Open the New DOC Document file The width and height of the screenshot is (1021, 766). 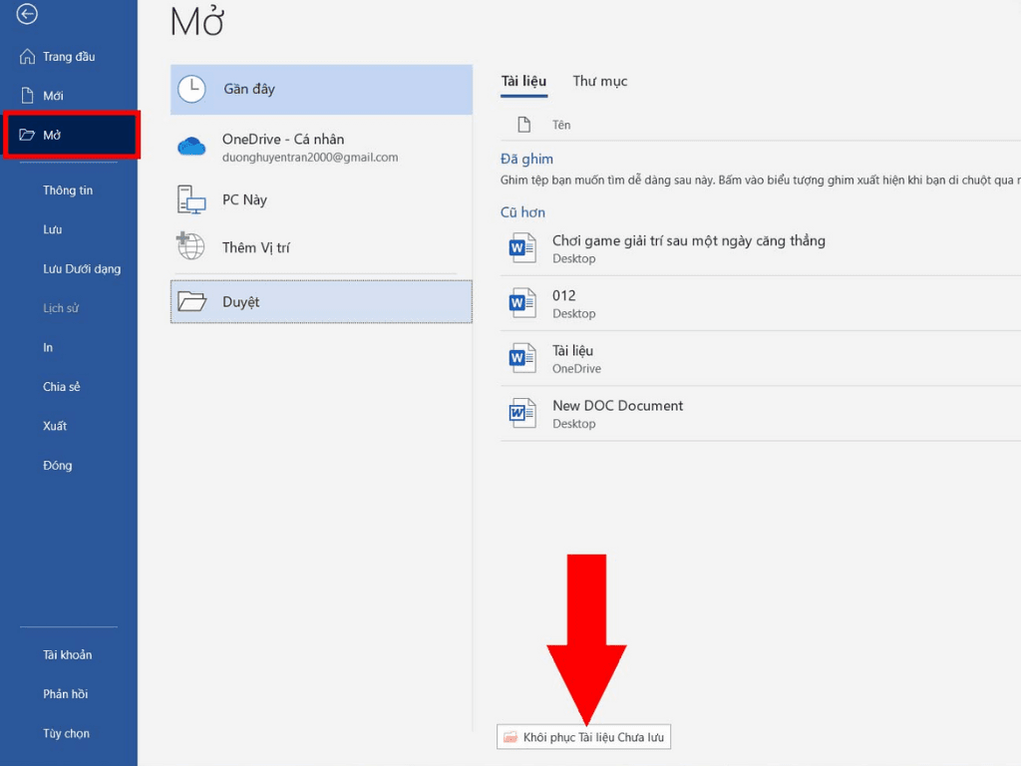pyautogui.click(x=617, y=406)
